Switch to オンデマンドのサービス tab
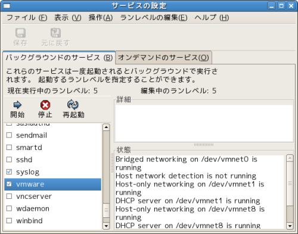Screen dimensions: 298x234 [x=163, y=58]
